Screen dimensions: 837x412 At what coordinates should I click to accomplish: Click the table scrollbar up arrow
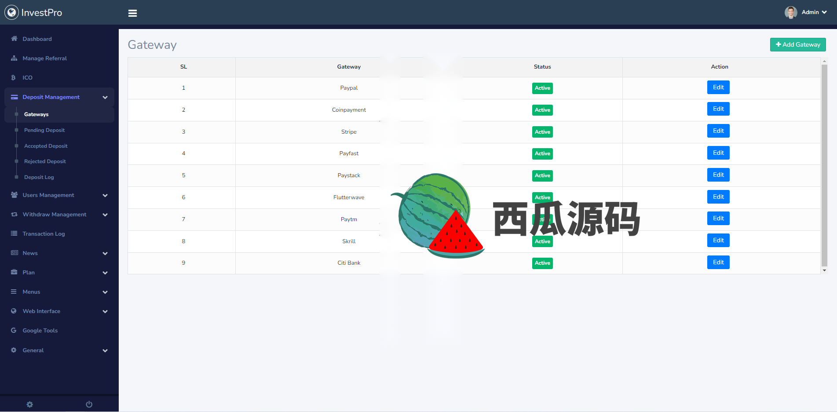pyautogui.click(x=824, y=61)
